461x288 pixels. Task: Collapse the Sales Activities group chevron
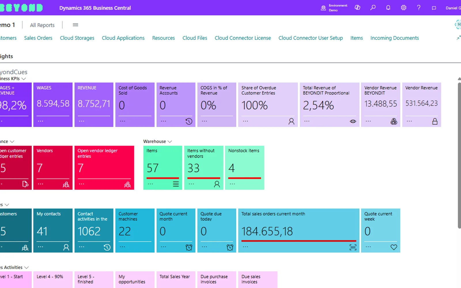point(26,268)
